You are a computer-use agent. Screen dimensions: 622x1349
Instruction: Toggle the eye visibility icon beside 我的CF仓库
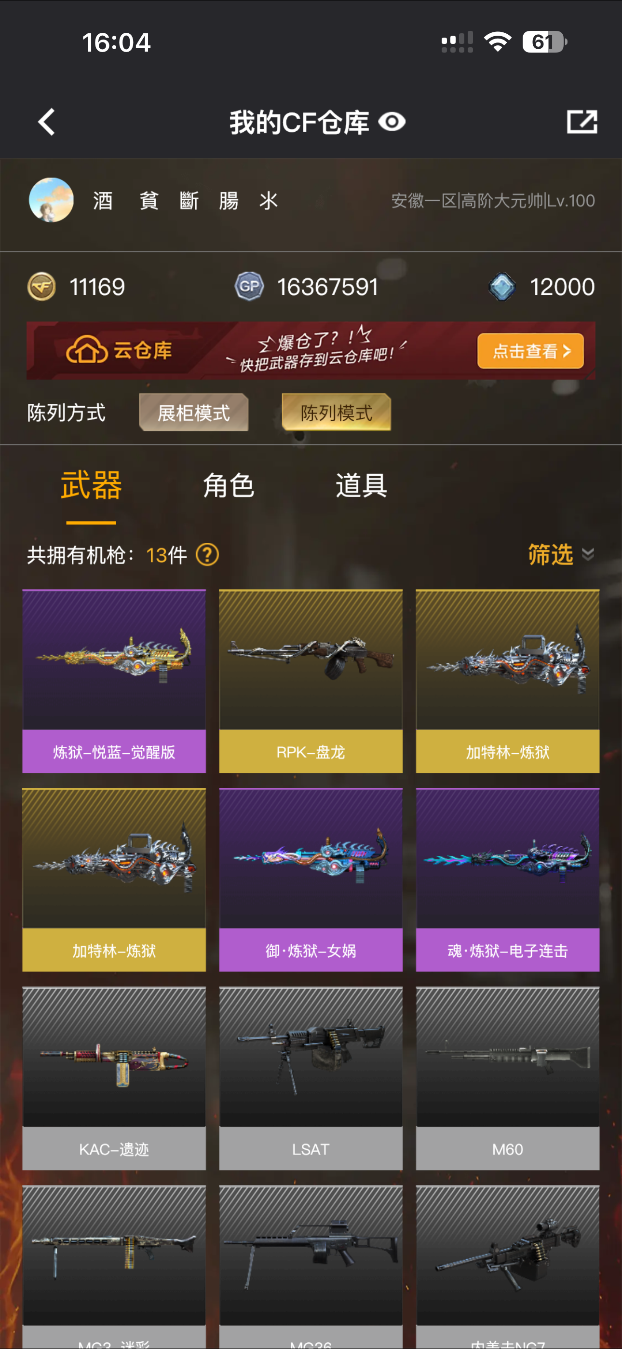tap(392, 122)
